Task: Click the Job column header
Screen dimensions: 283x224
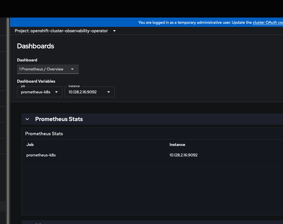Action: point(30,145)
